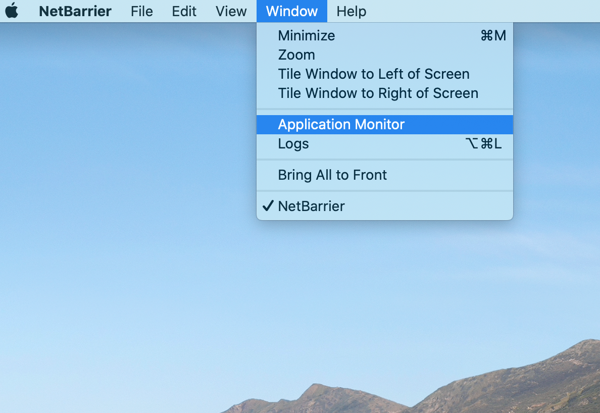The height and width of the screenshot is (413, 600).
Task: Open the Edit menu
Action: point(184,11)
